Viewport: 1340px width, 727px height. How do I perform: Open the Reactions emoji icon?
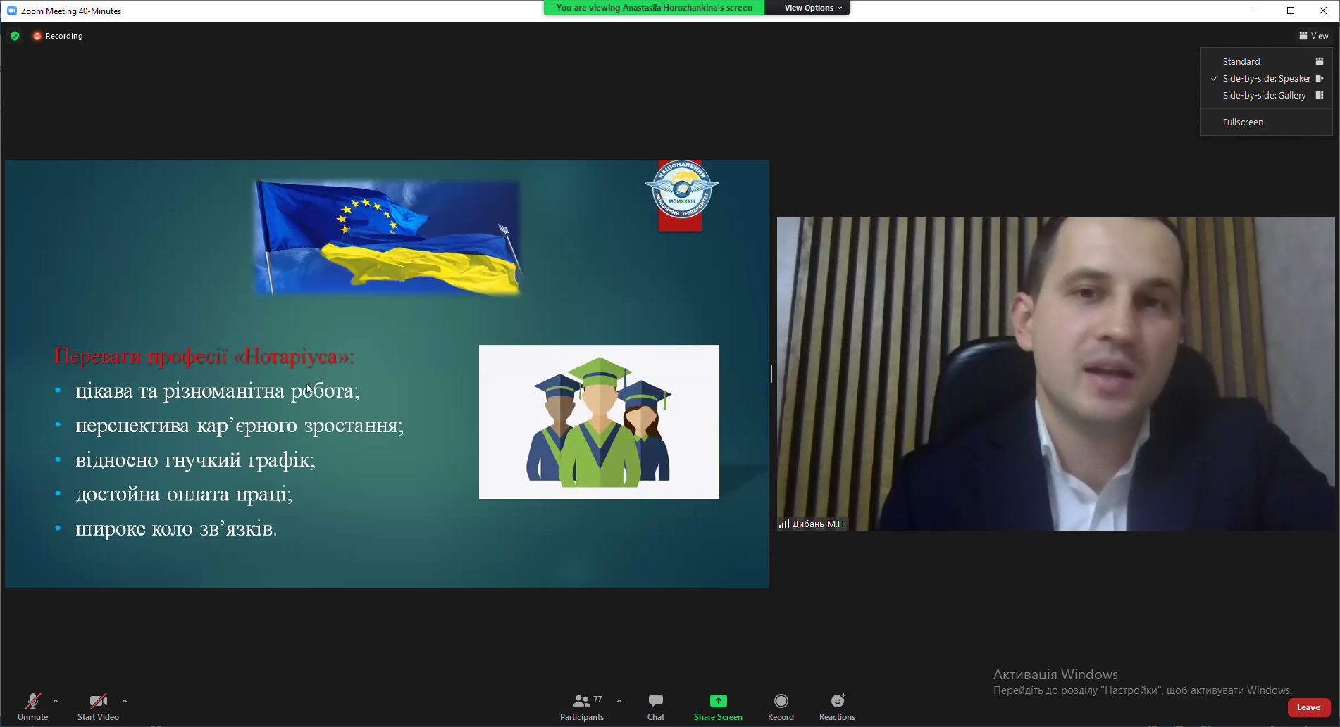pos(837,701)
